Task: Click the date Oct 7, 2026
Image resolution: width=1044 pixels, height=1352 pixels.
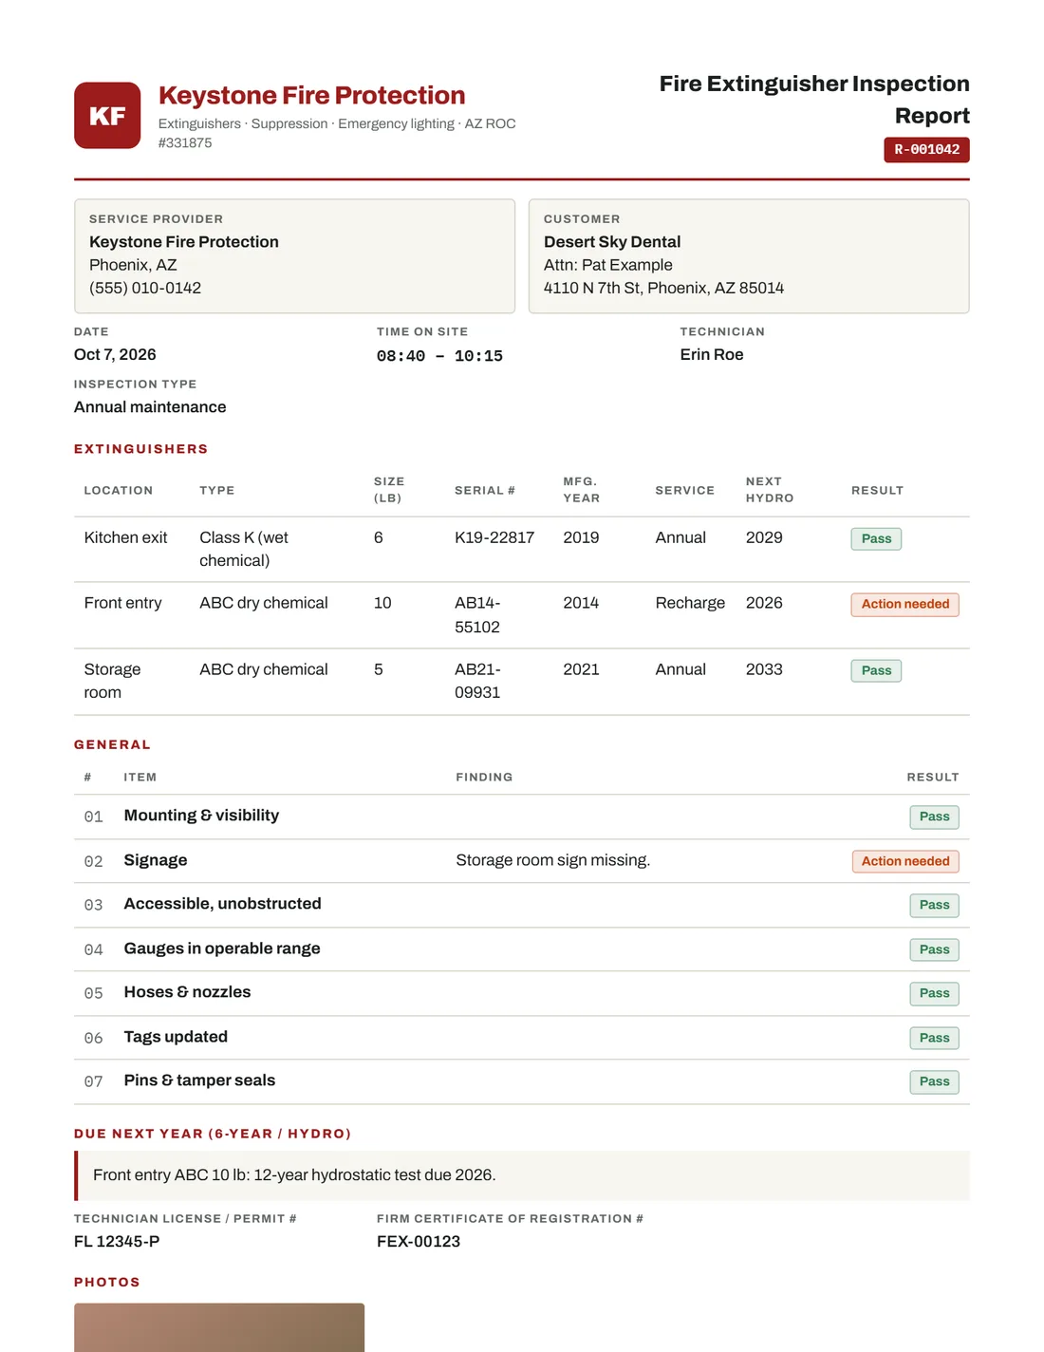Action: click(115, 354)
